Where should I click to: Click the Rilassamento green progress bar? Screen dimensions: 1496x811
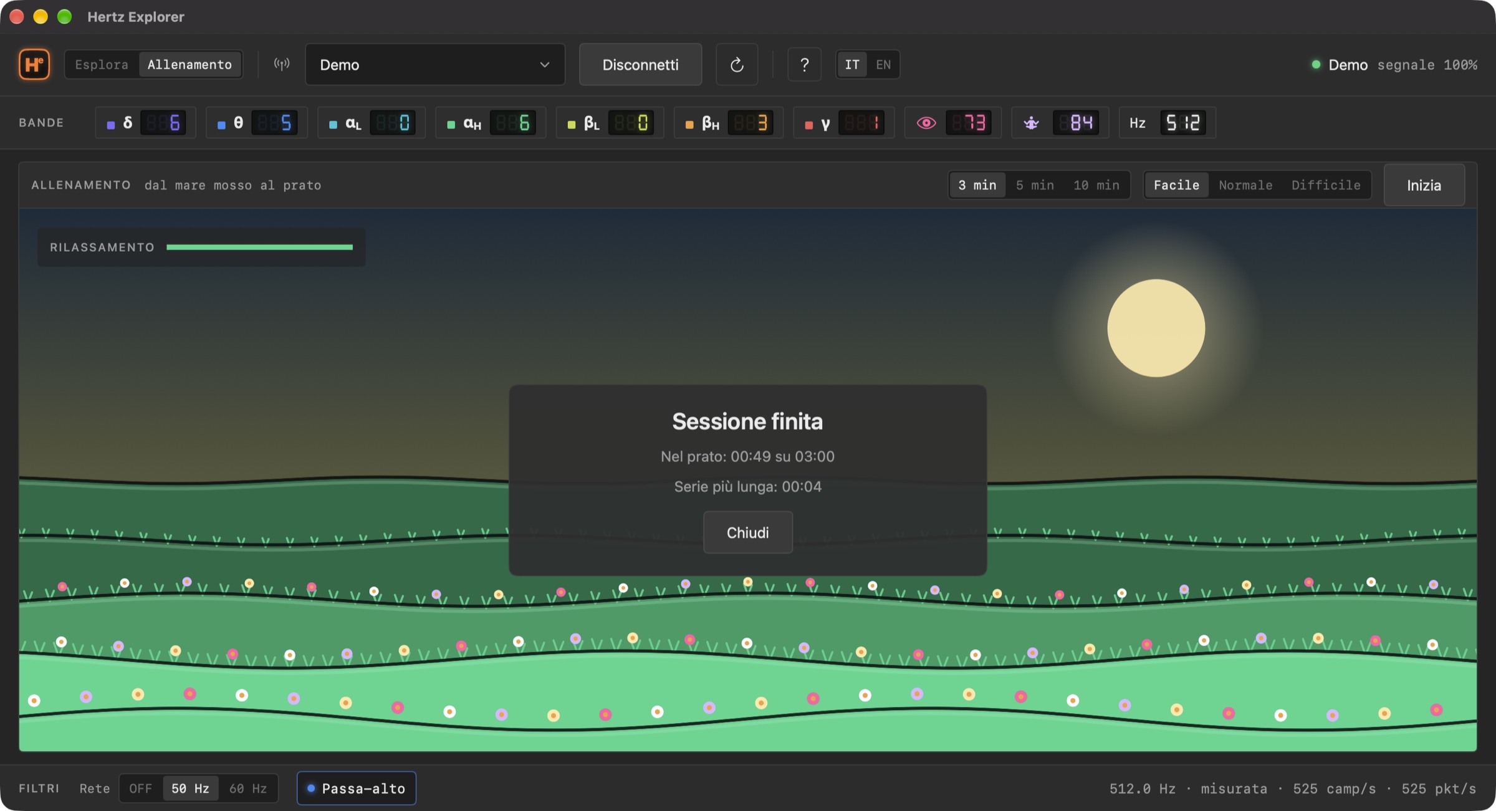pos(259,247)
